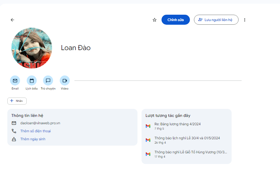The width and height of the screenshot is (280, 172).
Task: Open Re: Bảng lương tháng 4/2024 email
Action: coord(177,124)
